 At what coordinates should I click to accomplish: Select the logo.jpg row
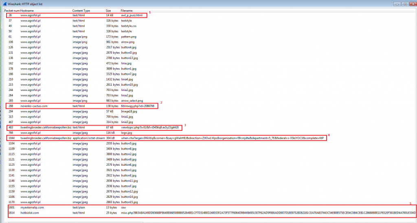click(210, 132)
